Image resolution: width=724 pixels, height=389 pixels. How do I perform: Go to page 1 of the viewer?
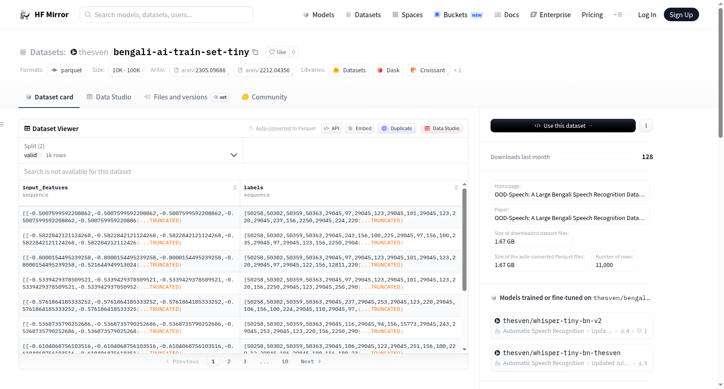213,361
